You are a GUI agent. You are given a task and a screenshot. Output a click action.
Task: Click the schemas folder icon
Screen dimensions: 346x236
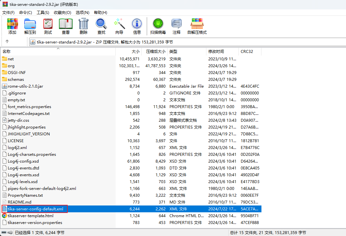point(5,80)
